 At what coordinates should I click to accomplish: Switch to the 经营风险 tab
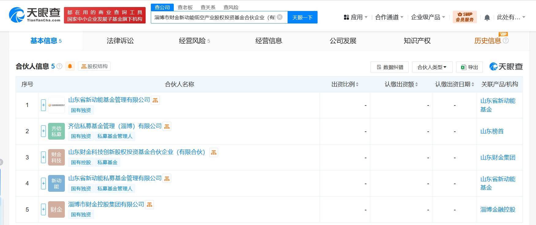point(194,41)
